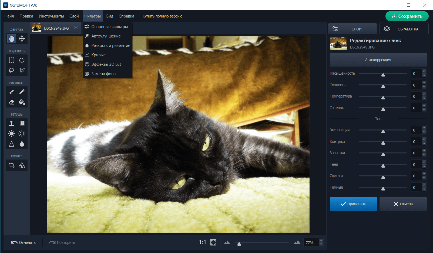Select the Move layer tool

[x=22, y=39]
